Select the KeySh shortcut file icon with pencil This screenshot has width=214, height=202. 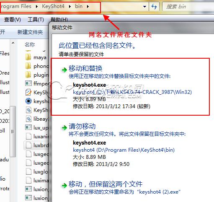pyautogui.click(x=28, y=92)
